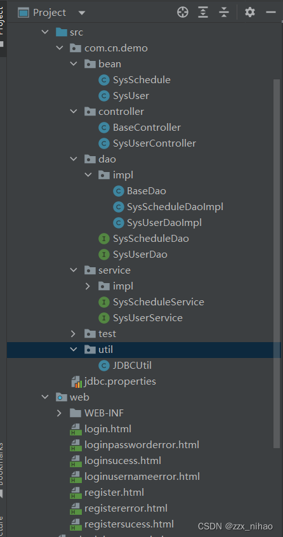Screen dimensions: 283x537
Task: Collapse the bean package
Action: [x=74, y=64]
